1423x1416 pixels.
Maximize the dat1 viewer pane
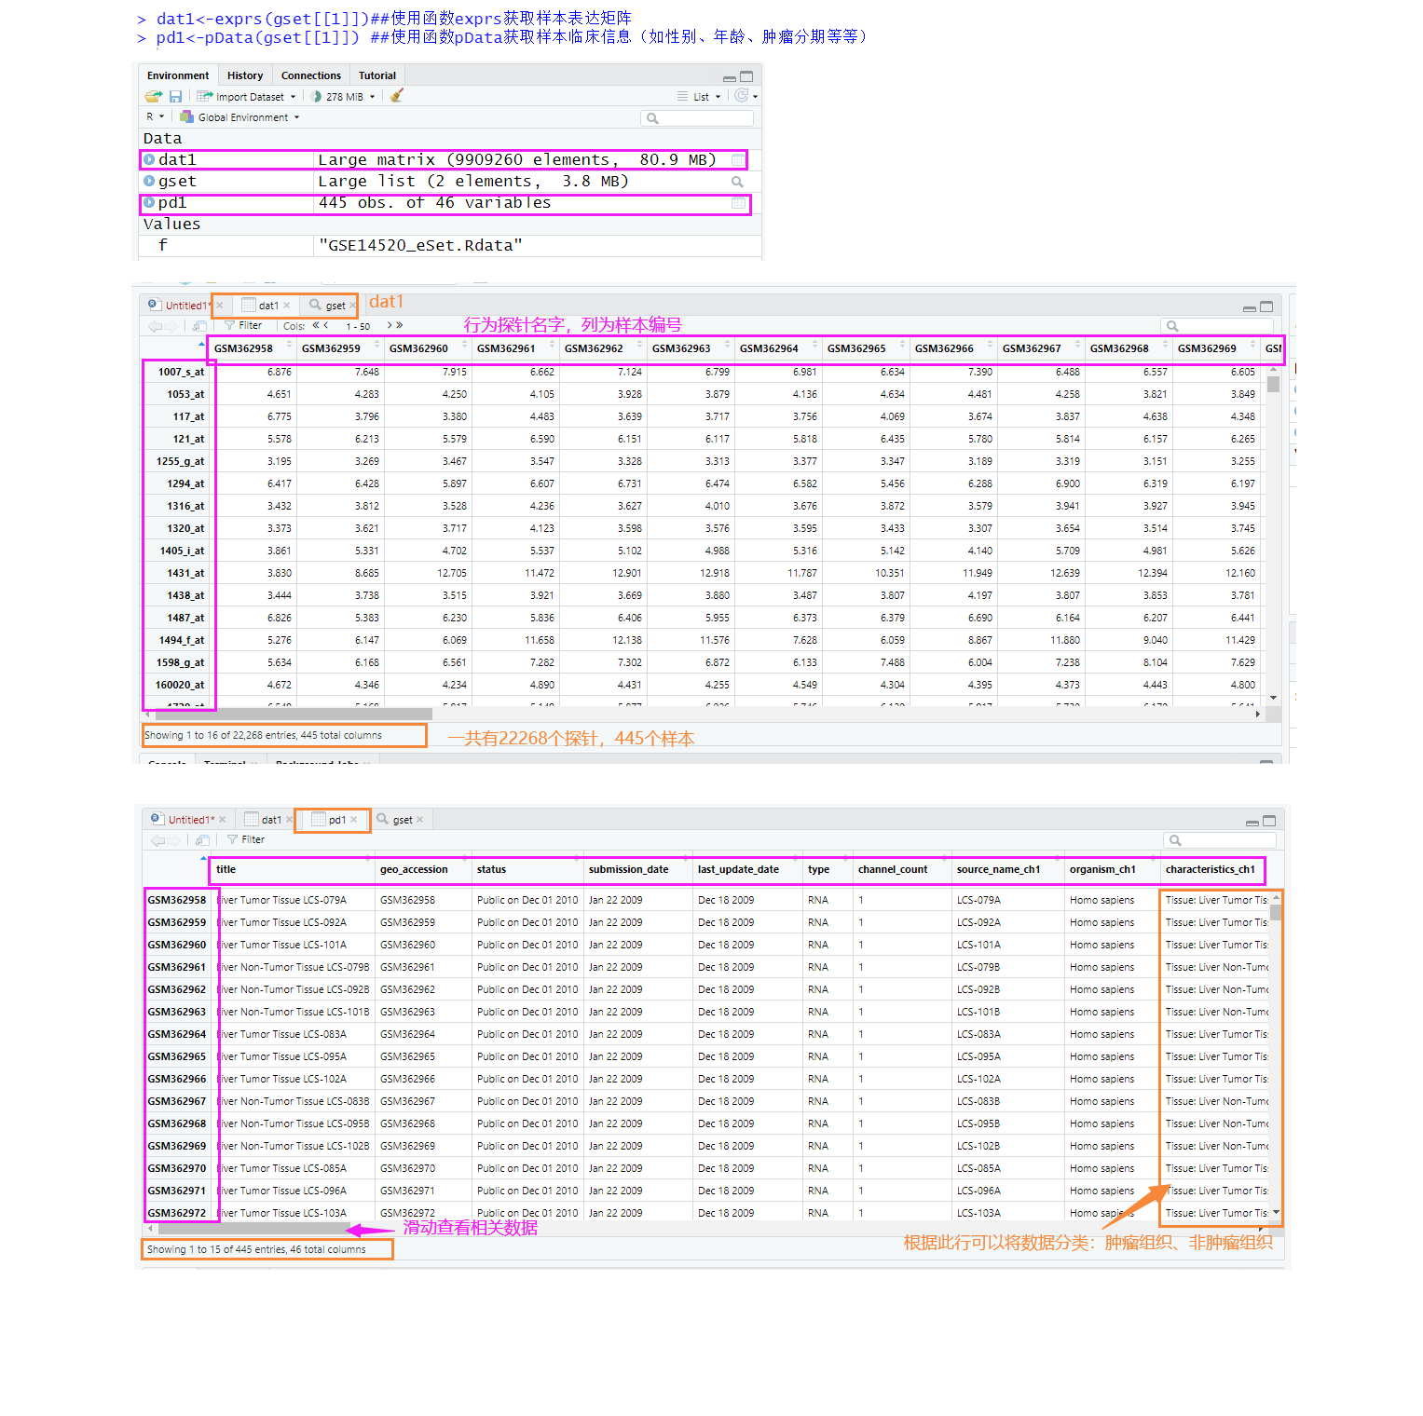(x=1266, y=306)
